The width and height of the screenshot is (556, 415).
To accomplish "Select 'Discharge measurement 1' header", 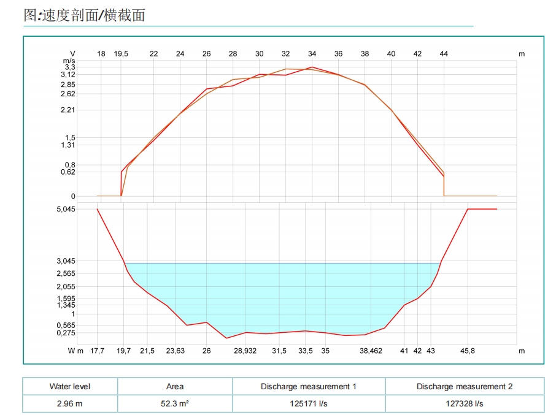I will coord(309,386).
